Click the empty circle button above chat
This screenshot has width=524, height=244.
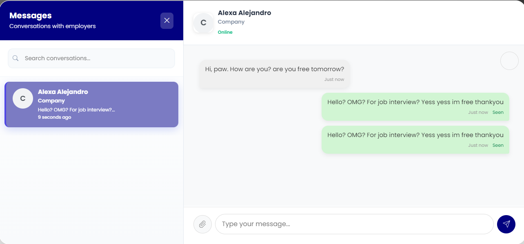(509, 61)
